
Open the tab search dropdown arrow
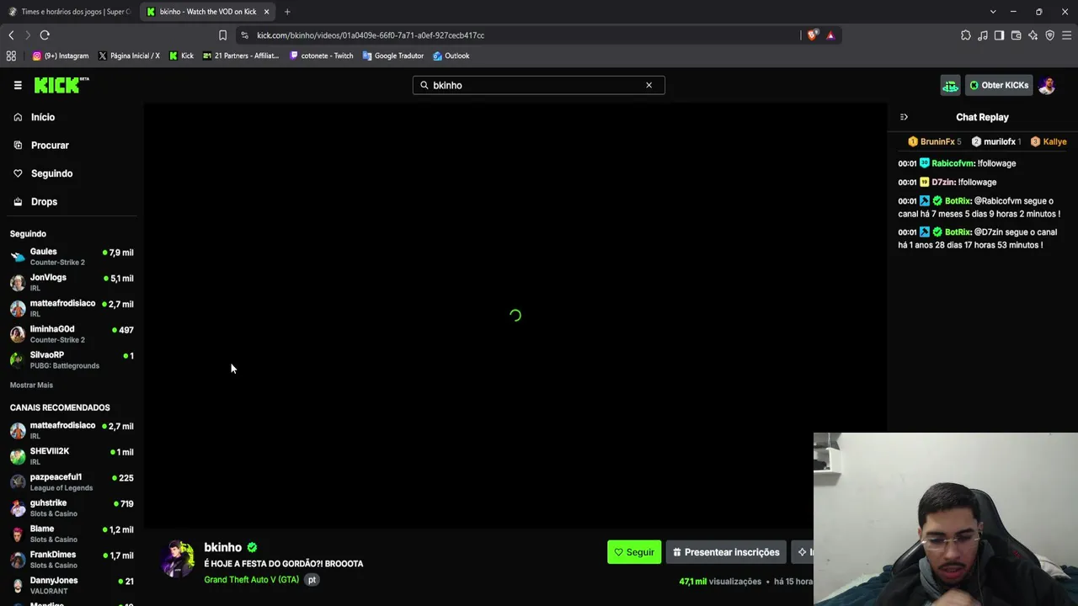pos(993,12)
